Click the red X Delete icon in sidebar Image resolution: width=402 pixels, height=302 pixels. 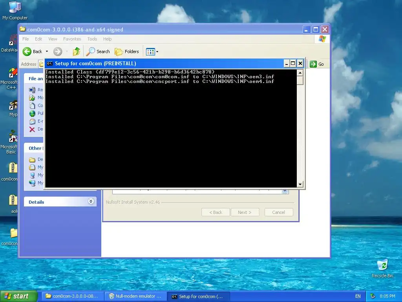pos(32,129)
